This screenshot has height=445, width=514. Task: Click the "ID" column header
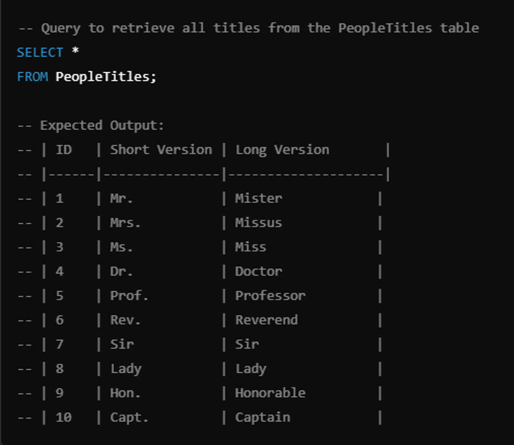[x=64, y=150]
